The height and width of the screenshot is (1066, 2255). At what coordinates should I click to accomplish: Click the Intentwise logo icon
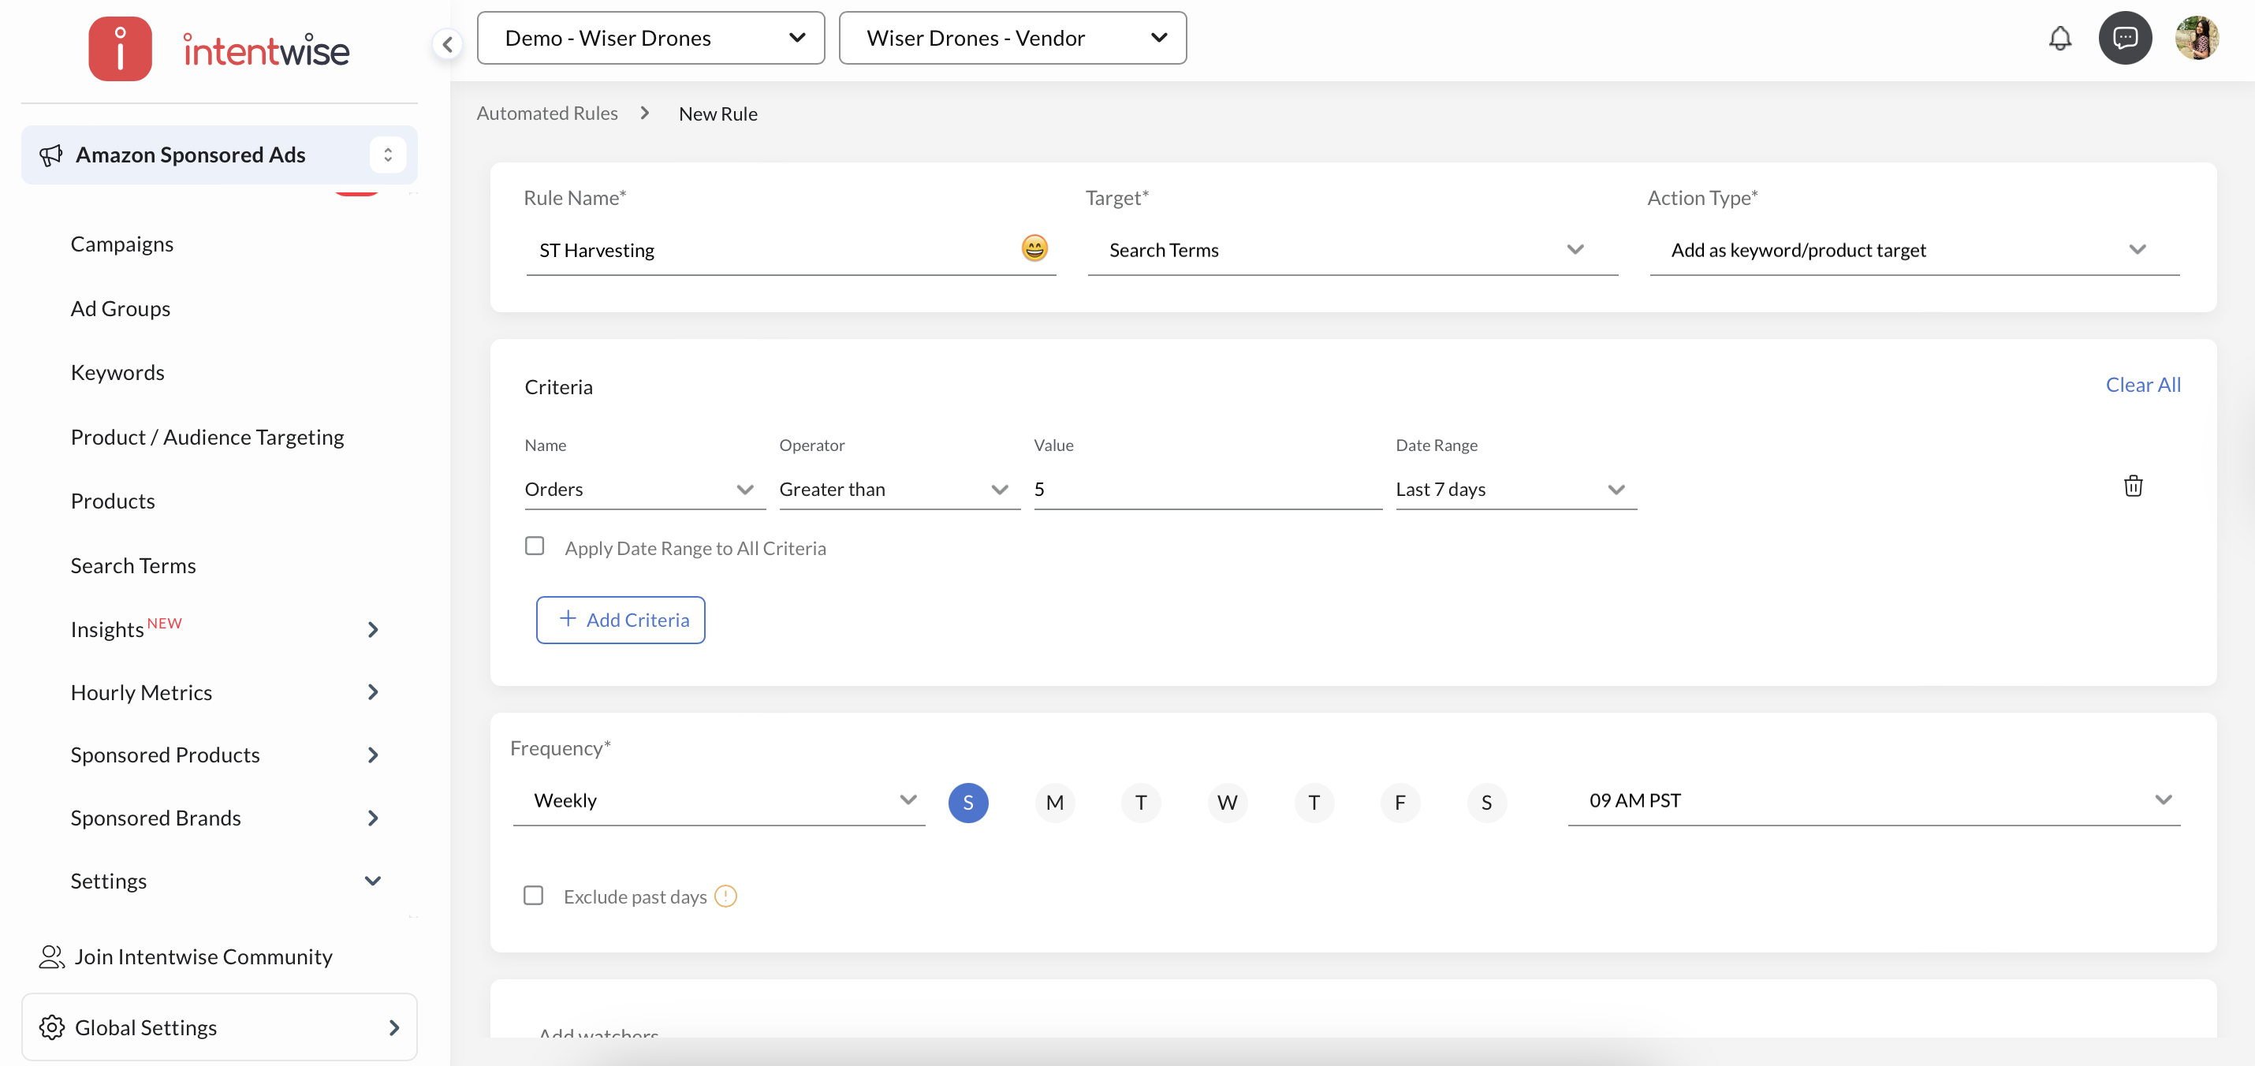[x=120, y=49]
